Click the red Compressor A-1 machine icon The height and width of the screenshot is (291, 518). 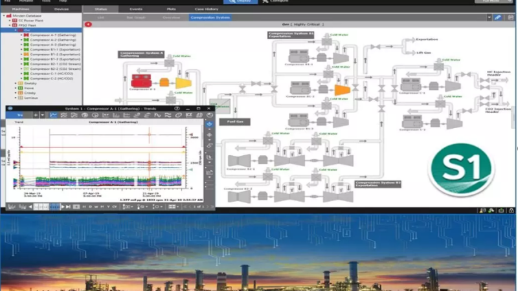point(140,81)
